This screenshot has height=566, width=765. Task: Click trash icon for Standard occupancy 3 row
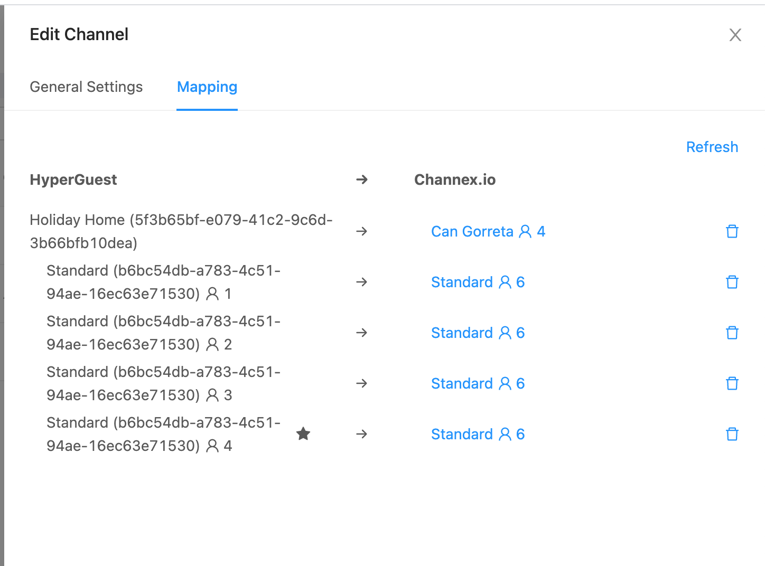click(x=732, y=383)
